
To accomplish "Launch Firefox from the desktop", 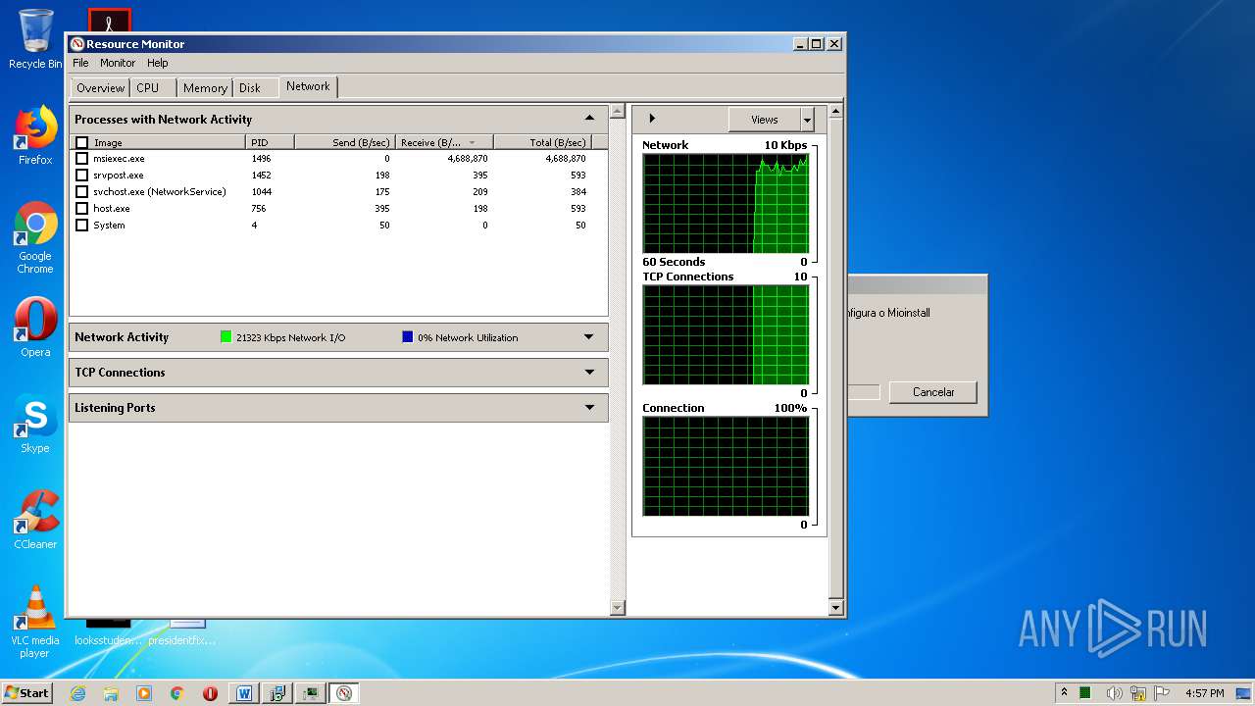I will (35, 136).
